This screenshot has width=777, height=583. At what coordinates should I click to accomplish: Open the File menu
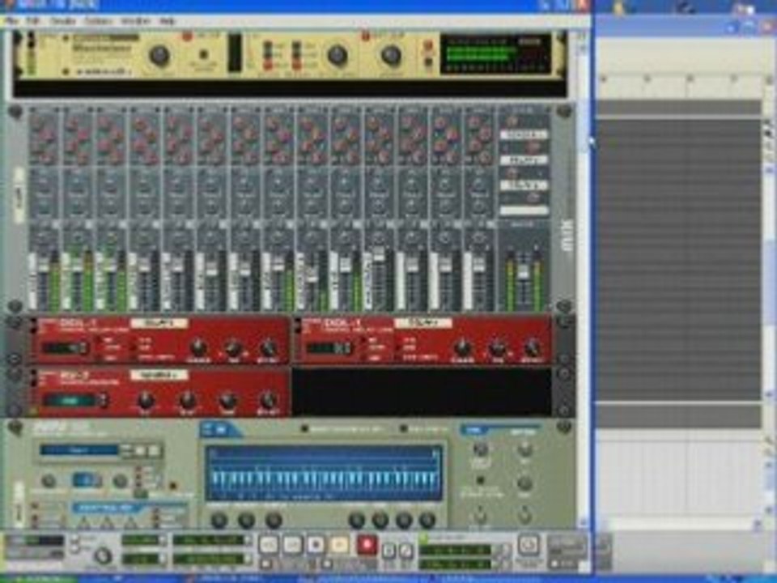click(x=11, y=21)
